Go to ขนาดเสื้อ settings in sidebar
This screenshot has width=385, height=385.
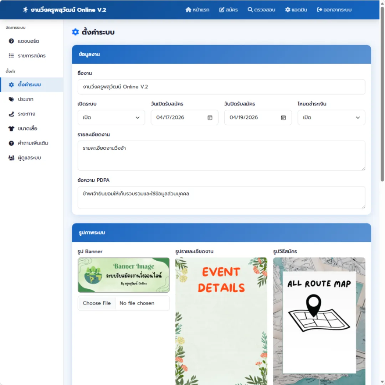point(31,128)
